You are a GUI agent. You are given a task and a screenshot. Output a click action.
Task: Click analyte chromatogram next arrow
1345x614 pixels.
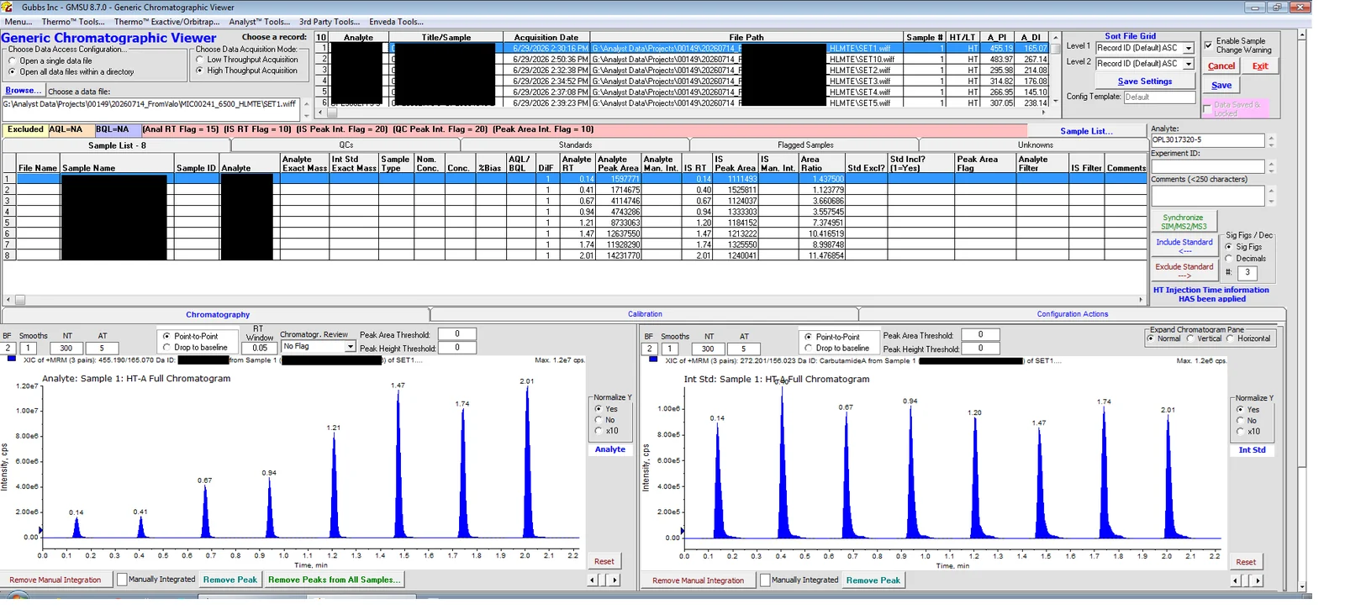coord(614,580)
